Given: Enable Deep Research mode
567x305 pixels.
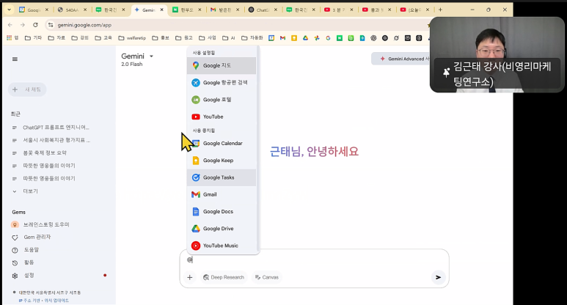Looking at the screenshot, I should (224, 277).
